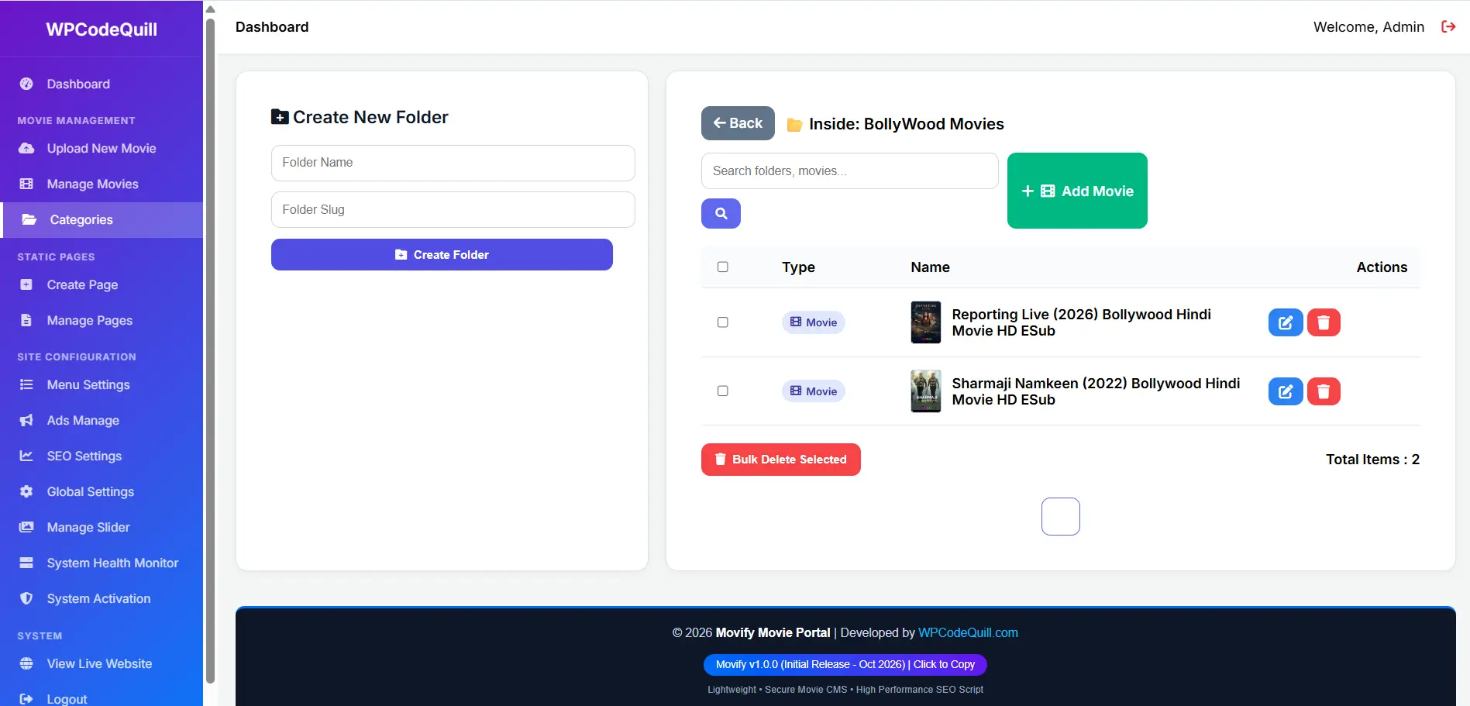Click the logout icon next to Welcome, Admin
This screenshot has width=1470, height=706.
(x=1448, y=27)
